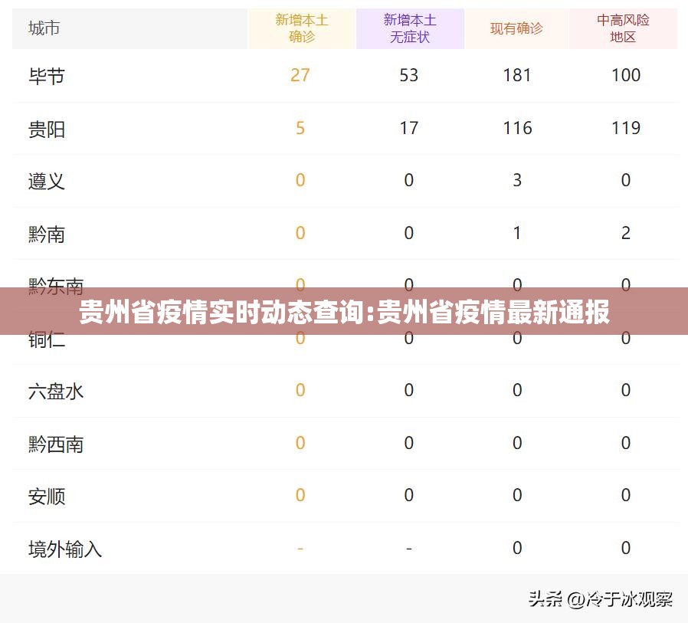Select the 新增本土确诊 column header
This screenshot has height=623, width=688.
pyautogui.click(x=301, y=28)
